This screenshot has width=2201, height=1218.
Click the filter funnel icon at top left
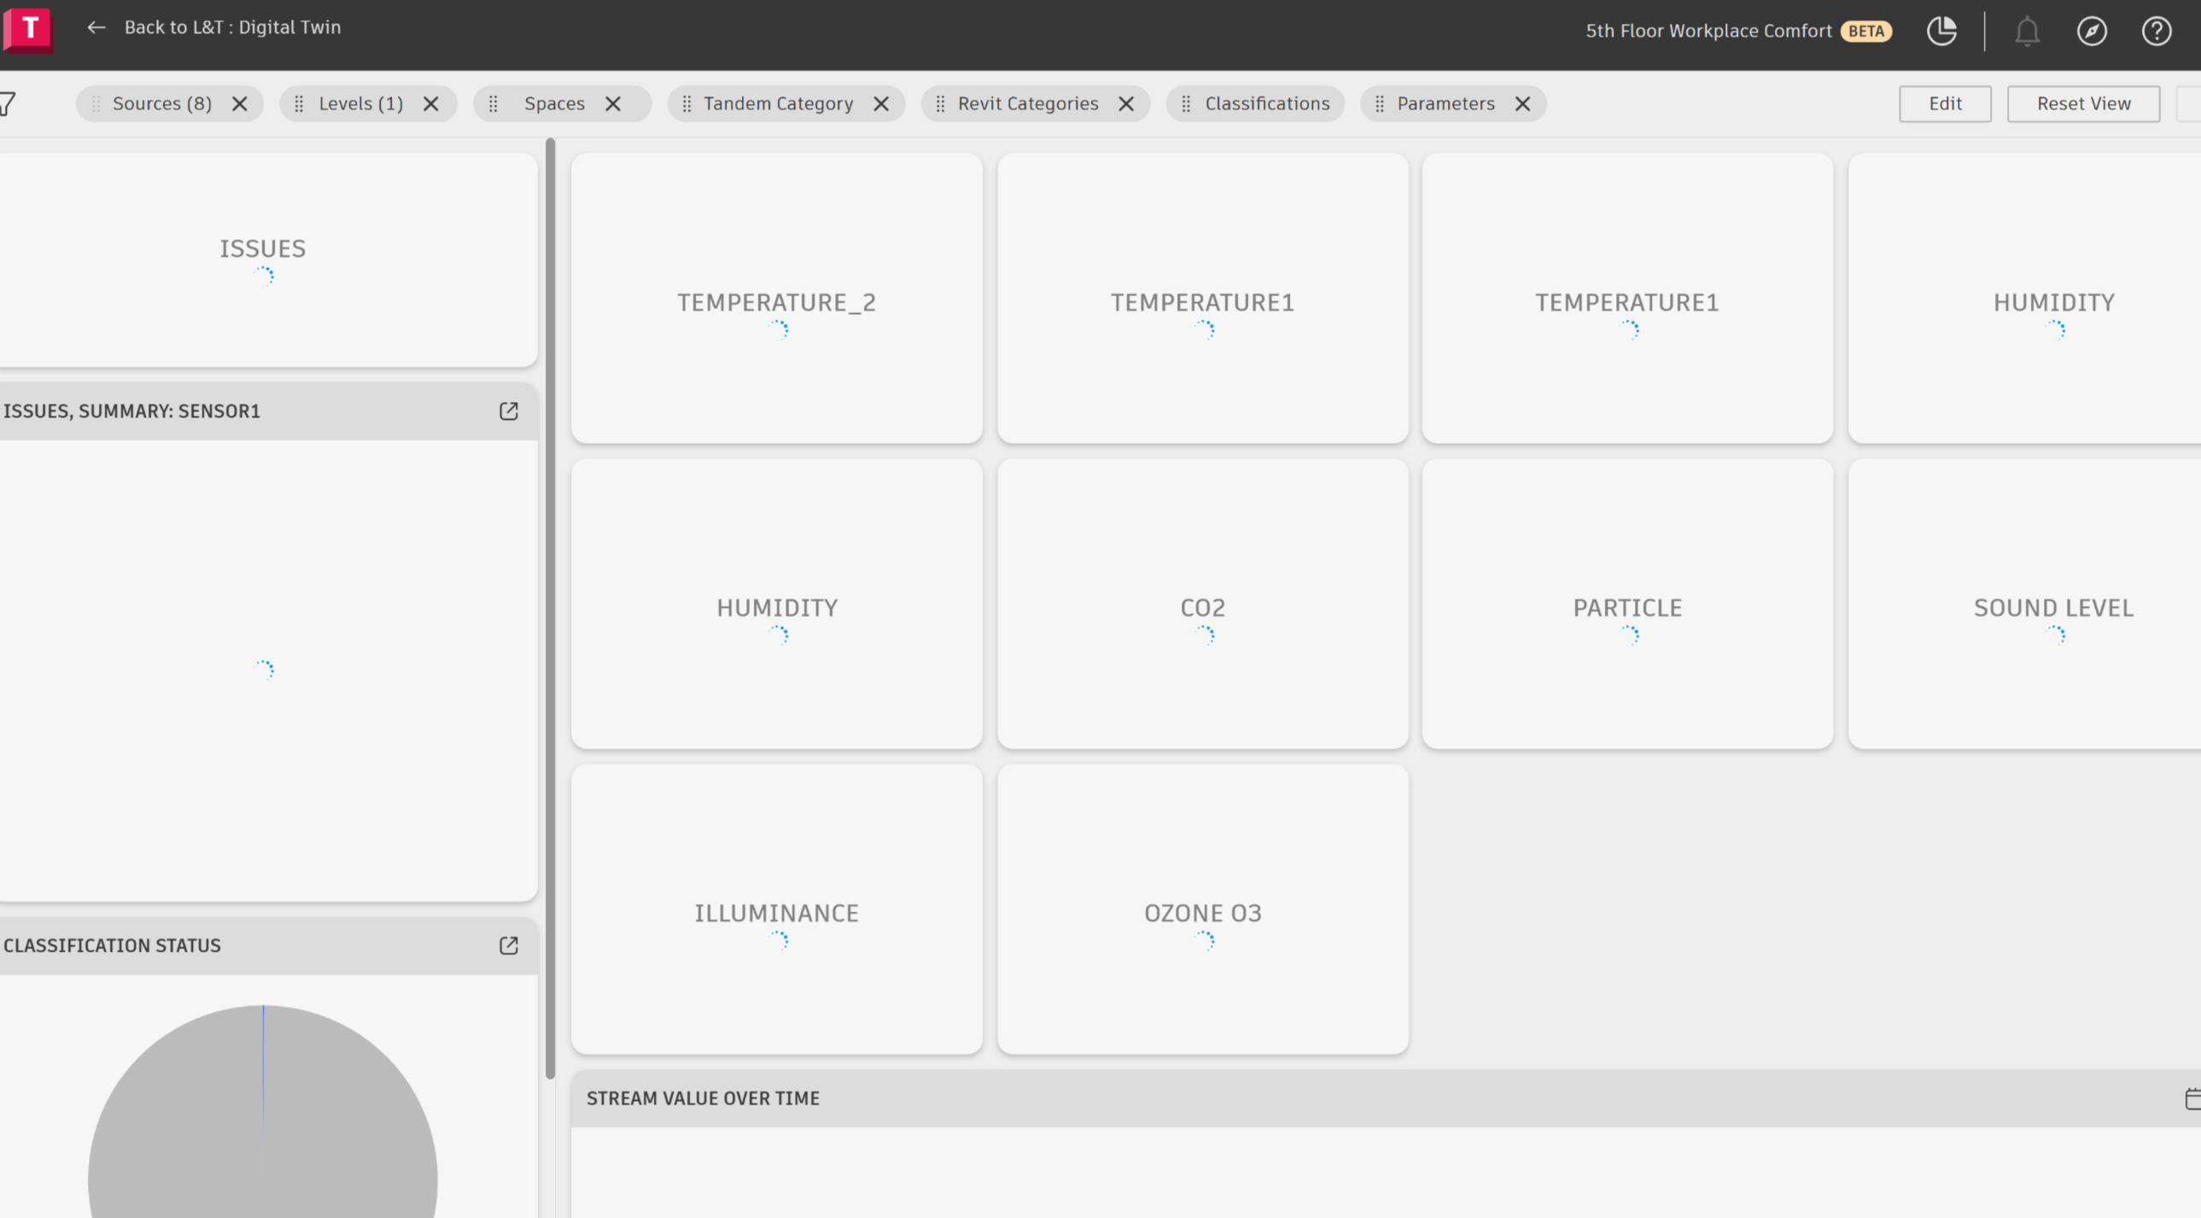pos(7,103)
